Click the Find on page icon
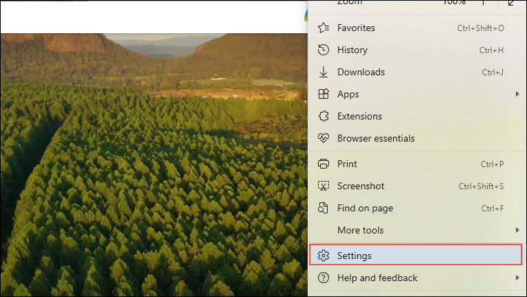 click(x=323, y=208)
